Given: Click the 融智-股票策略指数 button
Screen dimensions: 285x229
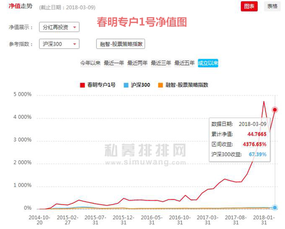Looking at the screenshot, I should pyautogui.click(x=121, y=44).
